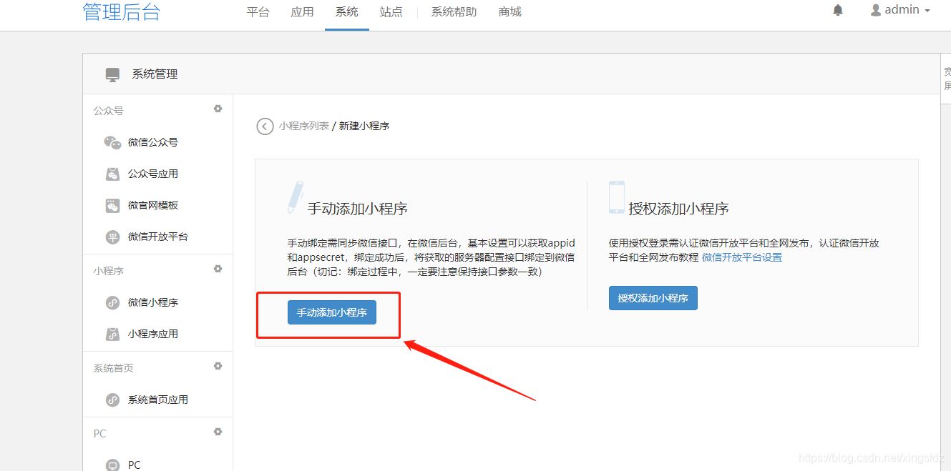Viewport: 951px width, 471px height.
Task: Switch to the 平台 top menu
Action: coord(258,12)
